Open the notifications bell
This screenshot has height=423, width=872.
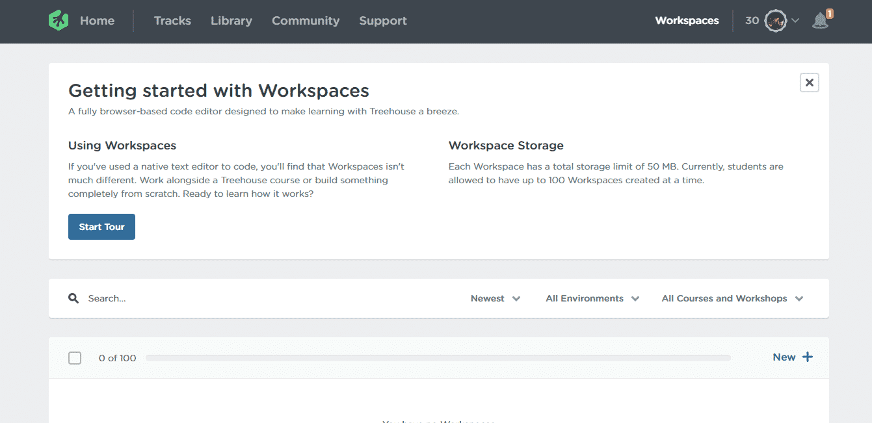[x=820, y=21]
